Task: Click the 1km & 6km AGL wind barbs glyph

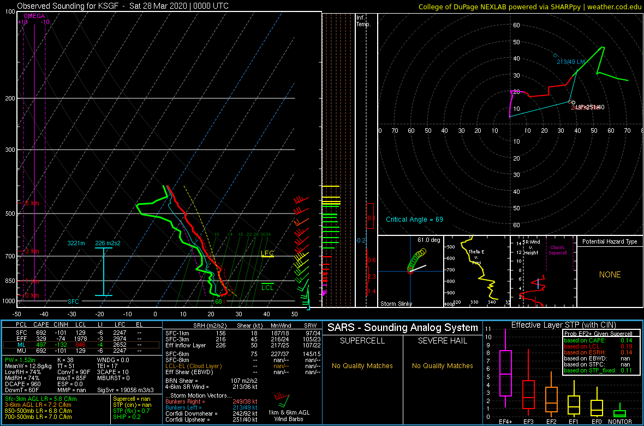Action: 281,401
